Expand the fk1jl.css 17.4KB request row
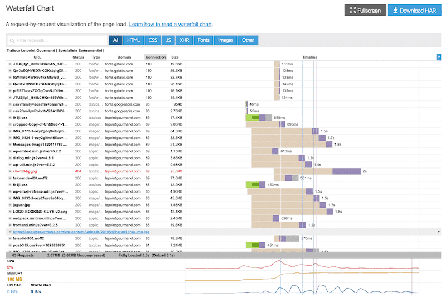Image resolution: width=446 pixels, height=302 pixels. [x=10, y=118]
